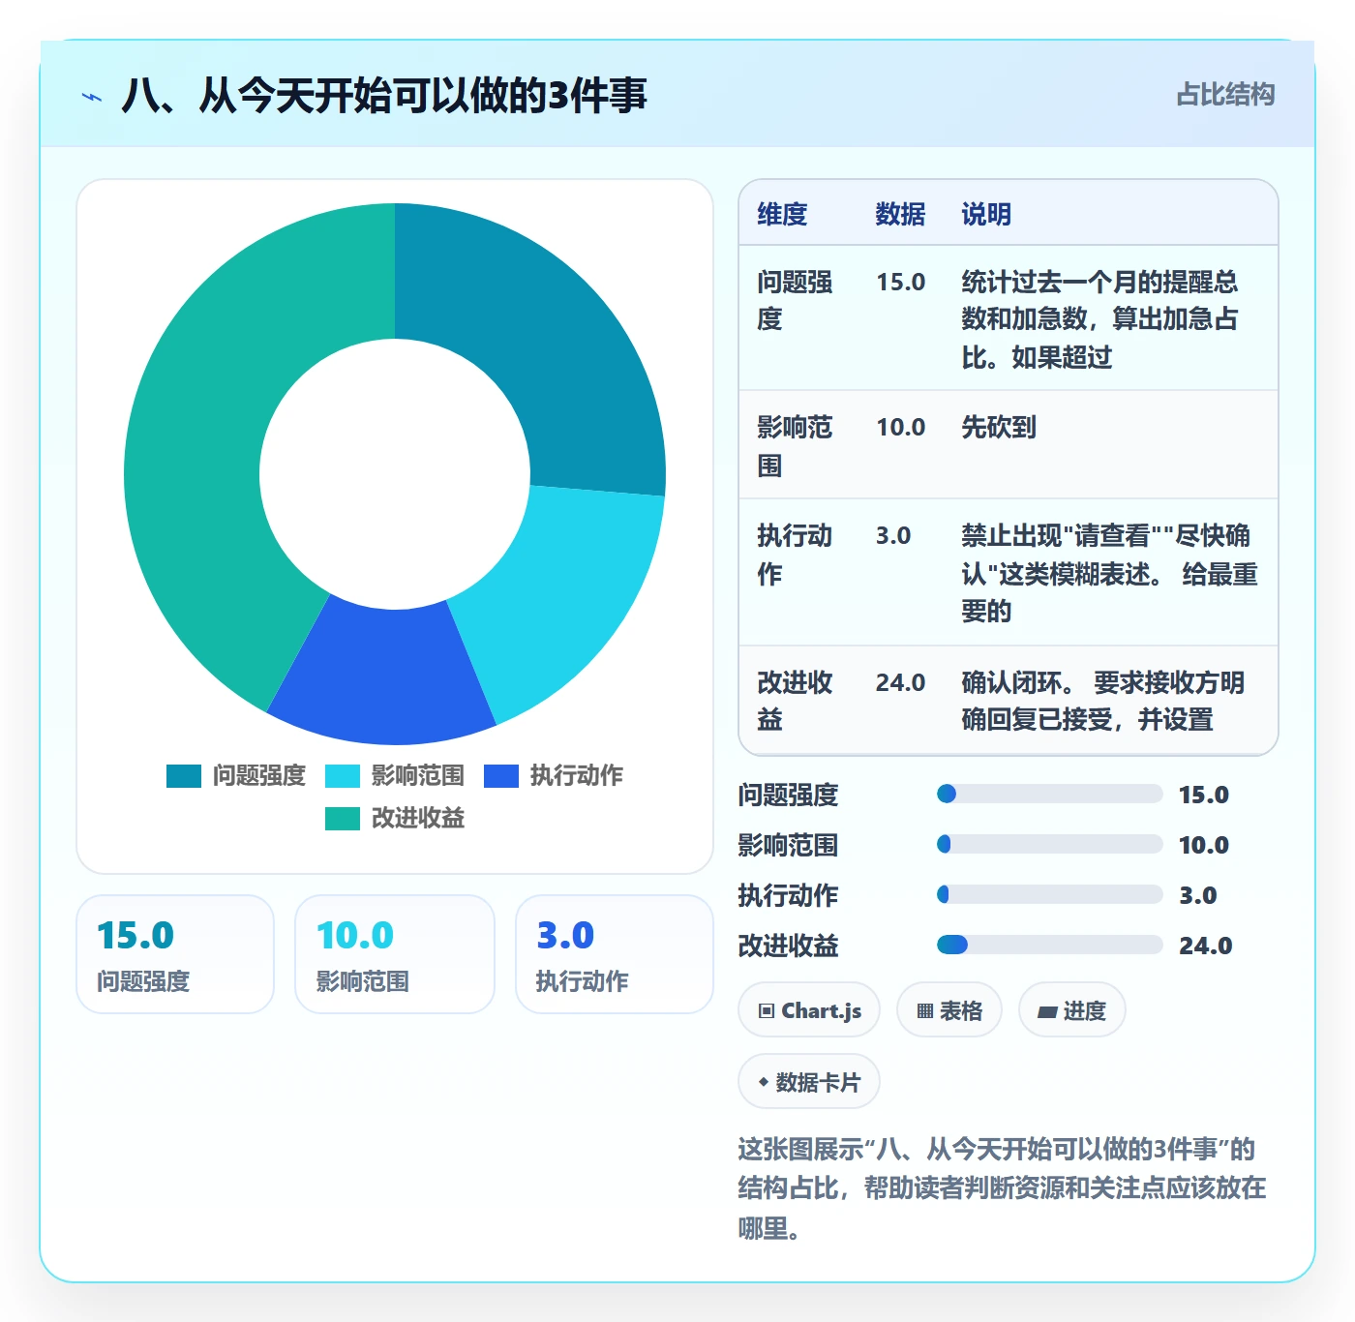
Task: Click the 统计过去一个月 description cell
Action: pos(1099,319)
